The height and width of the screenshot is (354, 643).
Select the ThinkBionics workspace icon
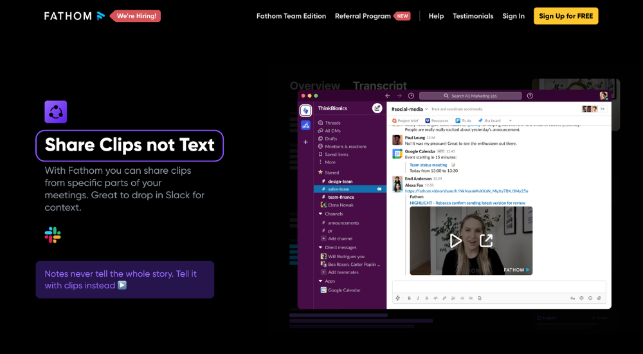point(305,111)
